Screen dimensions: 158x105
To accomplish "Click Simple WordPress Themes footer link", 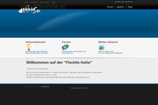I will click(79, 88).
